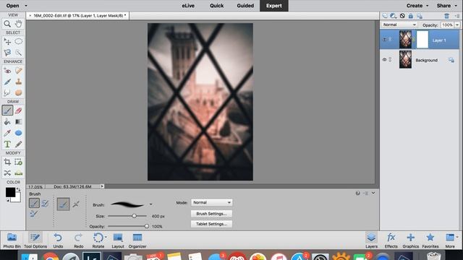Switch to the eLive tab
This screenshot has height=260, width=463.
(x=188, y=6)
